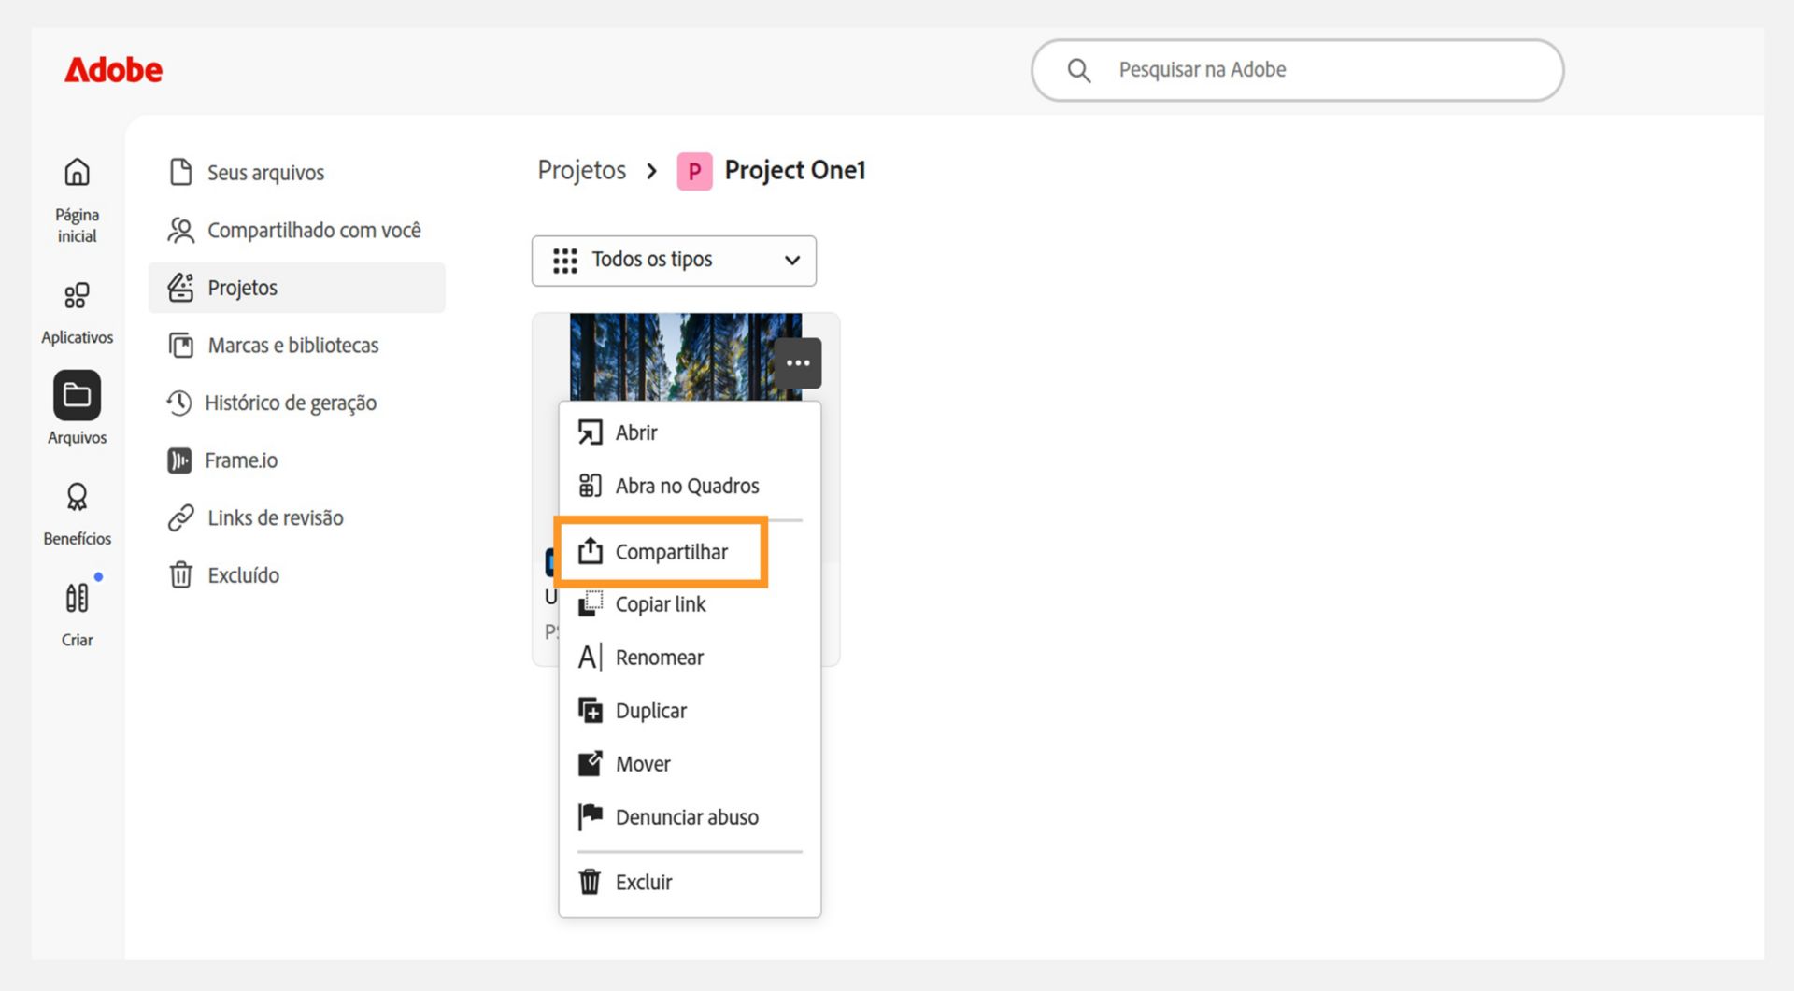Expand the Todos os tipos dropdown
1794x991 pixels.
[674, 261]
